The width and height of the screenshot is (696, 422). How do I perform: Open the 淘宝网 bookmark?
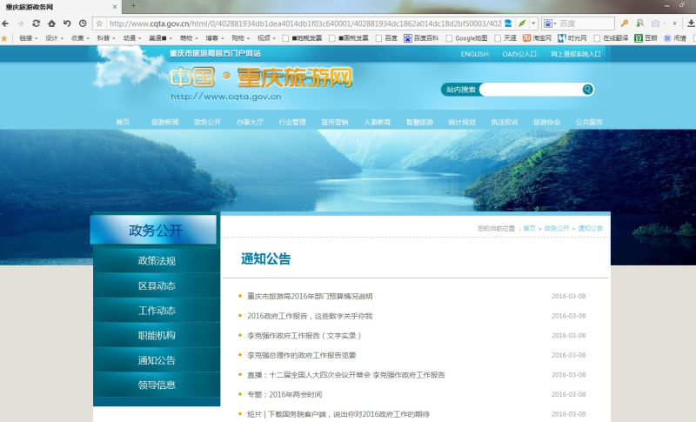coord(537,38)
